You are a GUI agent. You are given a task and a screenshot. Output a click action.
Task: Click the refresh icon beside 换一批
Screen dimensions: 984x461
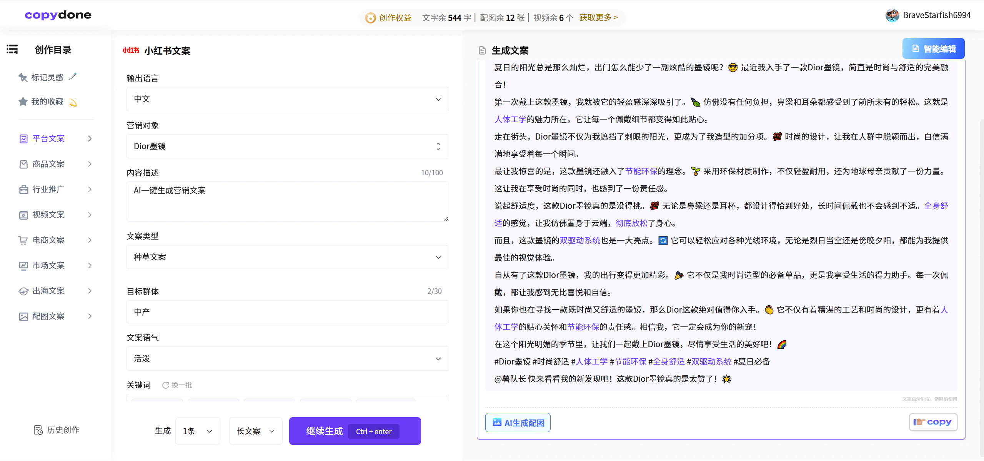(x=165, y=385)
